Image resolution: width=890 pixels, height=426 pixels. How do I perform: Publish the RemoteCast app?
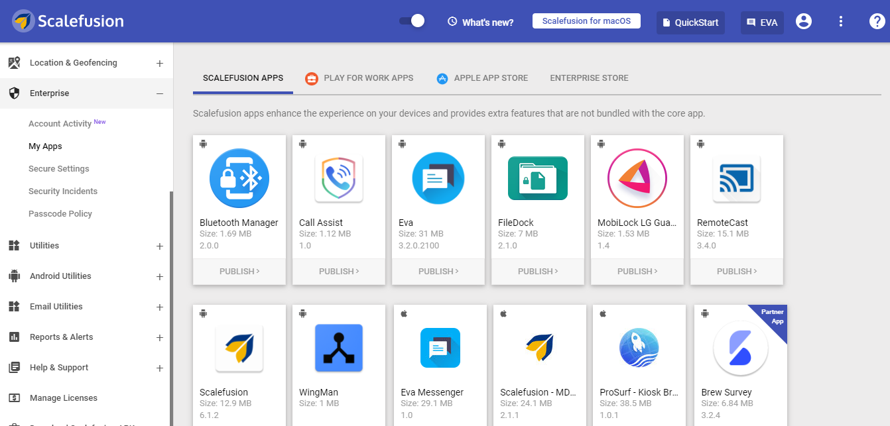point(737,272)
